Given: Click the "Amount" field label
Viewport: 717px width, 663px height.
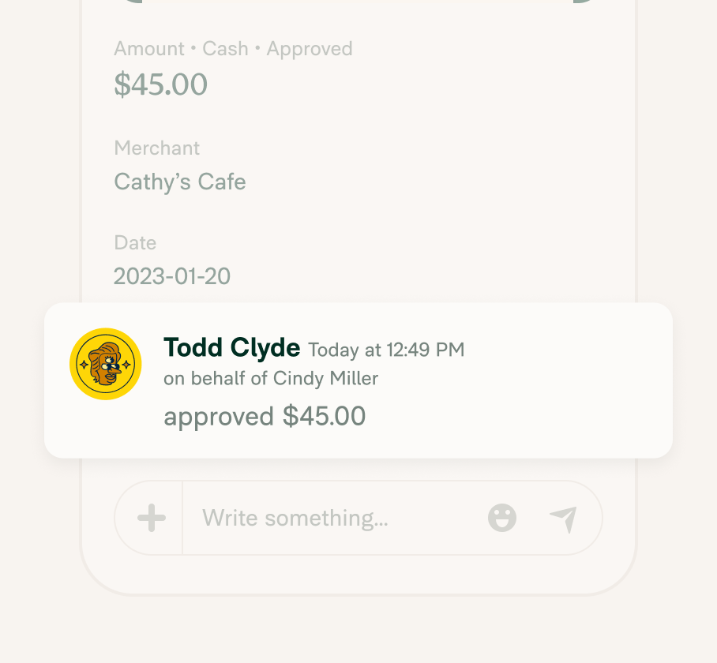Looking at the screenshot, I should pos(148,49).
